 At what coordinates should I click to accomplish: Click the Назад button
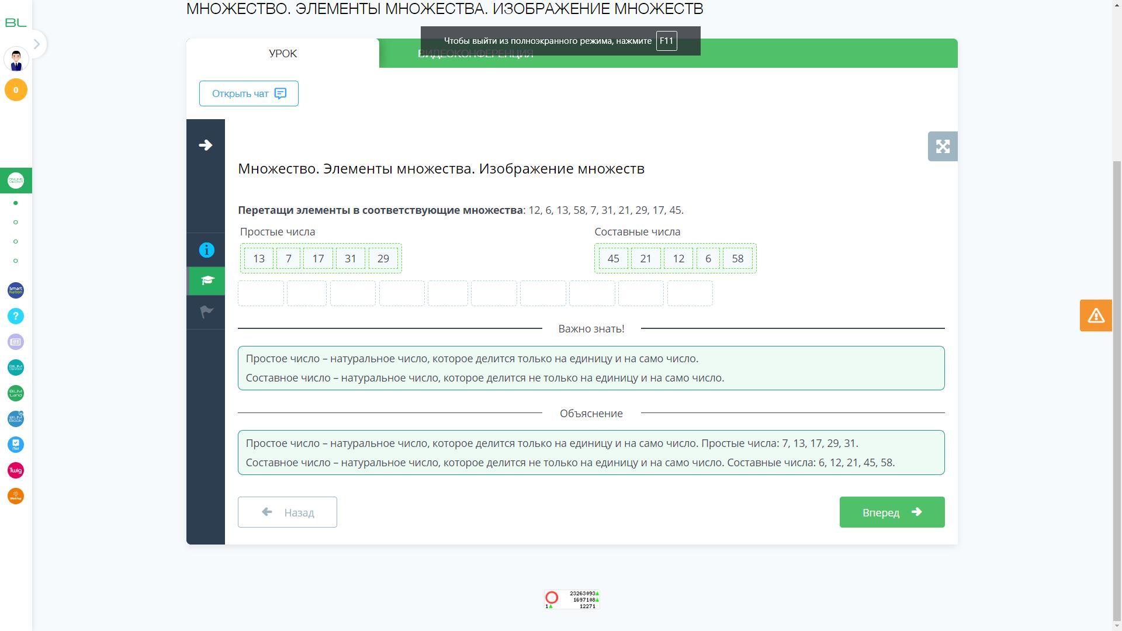point(287,512)
